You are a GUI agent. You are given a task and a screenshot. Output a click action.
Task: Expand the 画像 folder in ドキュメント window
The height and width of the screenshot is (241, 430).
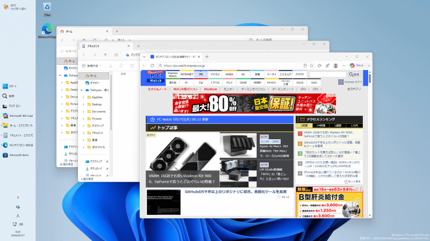point(83,140)
